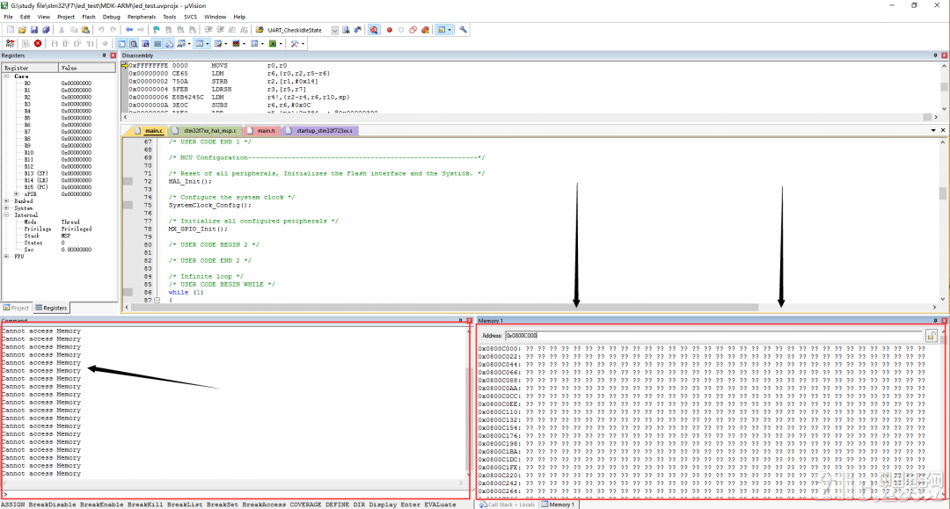
Task: Toggle the Call Stack Window view
Action: (x=169, y=44)
